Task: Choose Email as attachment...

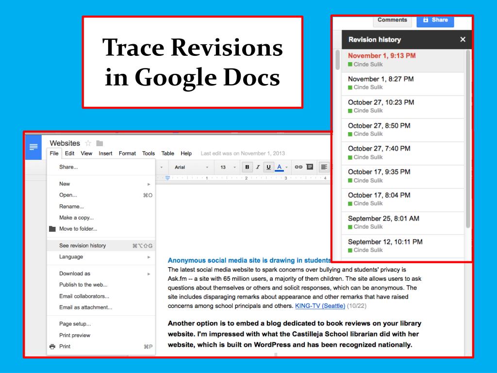Action: pyautogui.click(x=101, y=307)
